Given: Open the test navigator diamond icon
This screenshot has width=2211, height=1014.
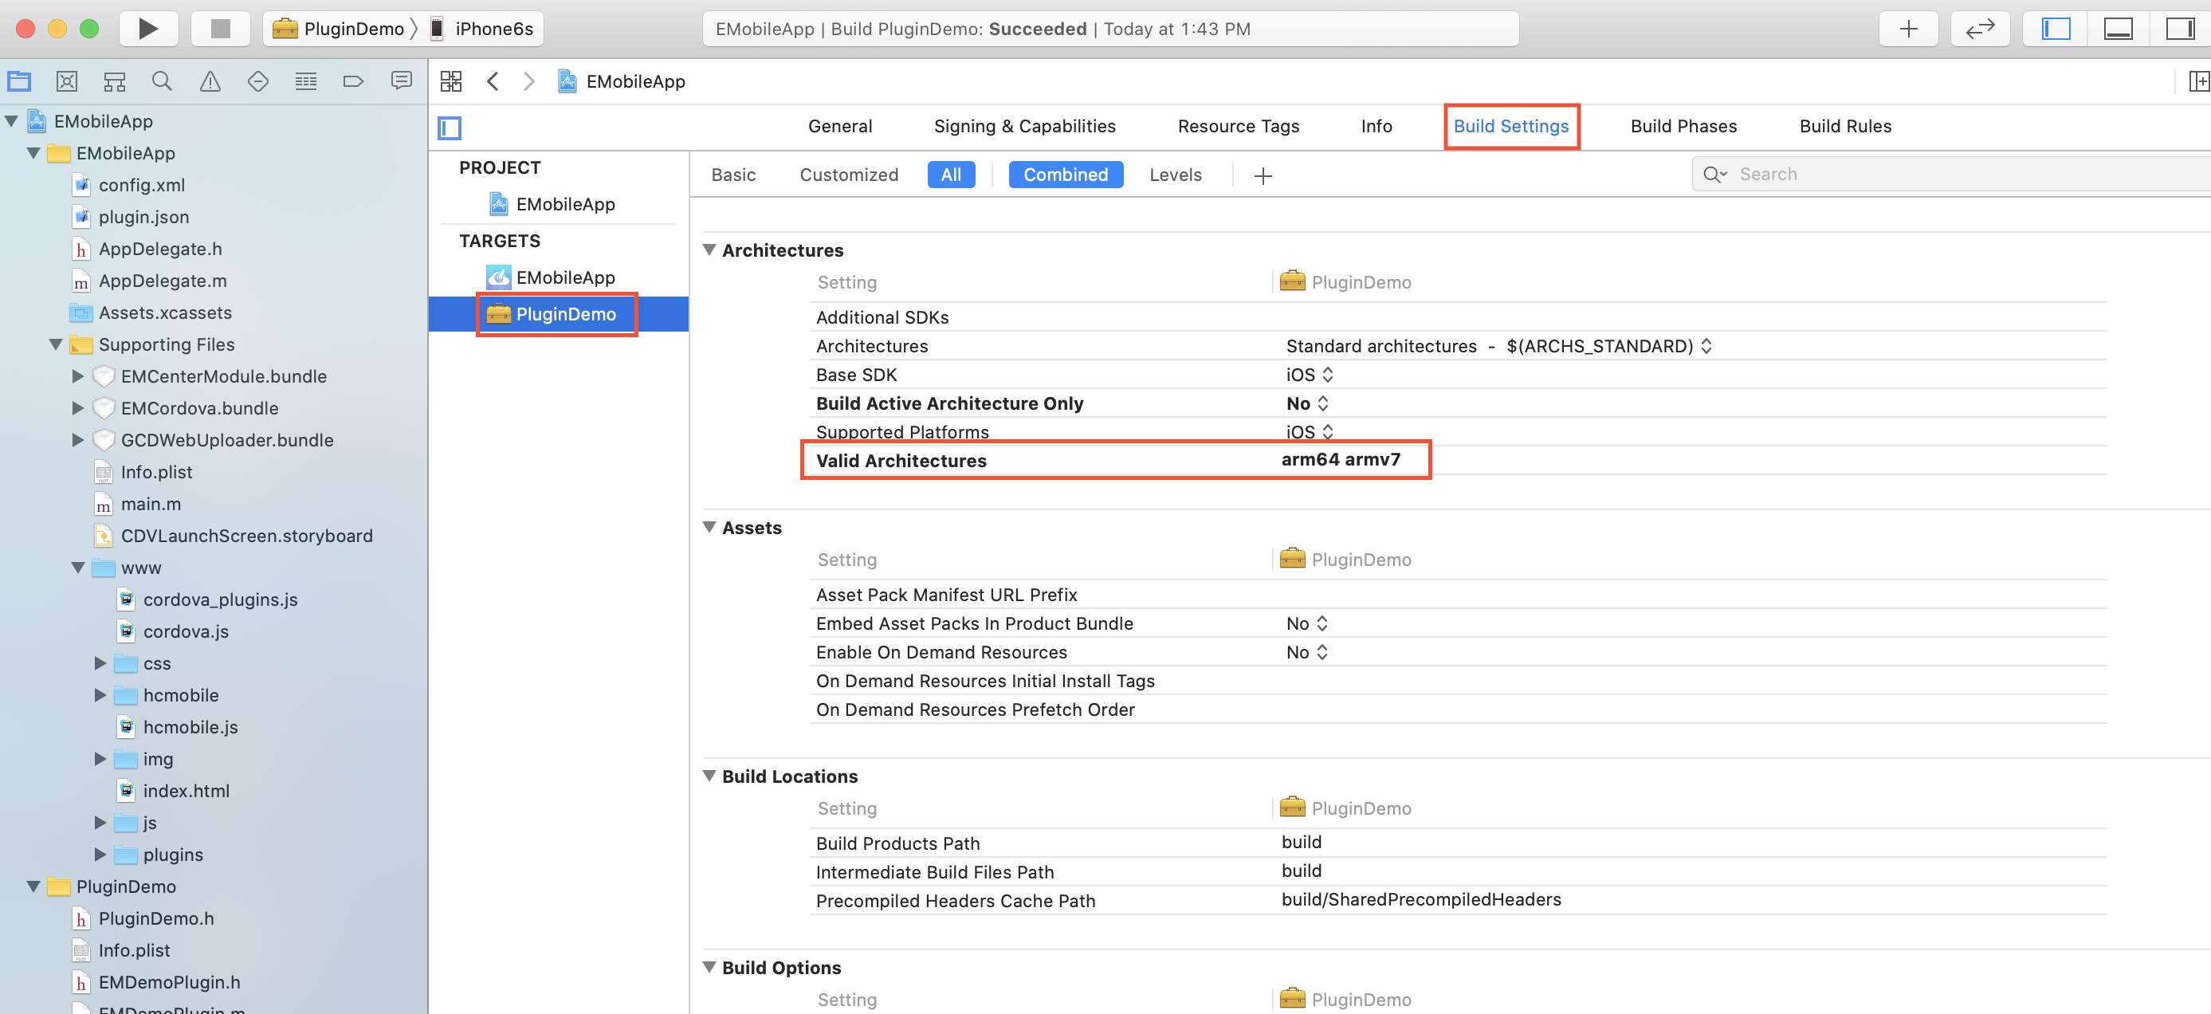Looking at the screenshot, I should click(258, 81).
